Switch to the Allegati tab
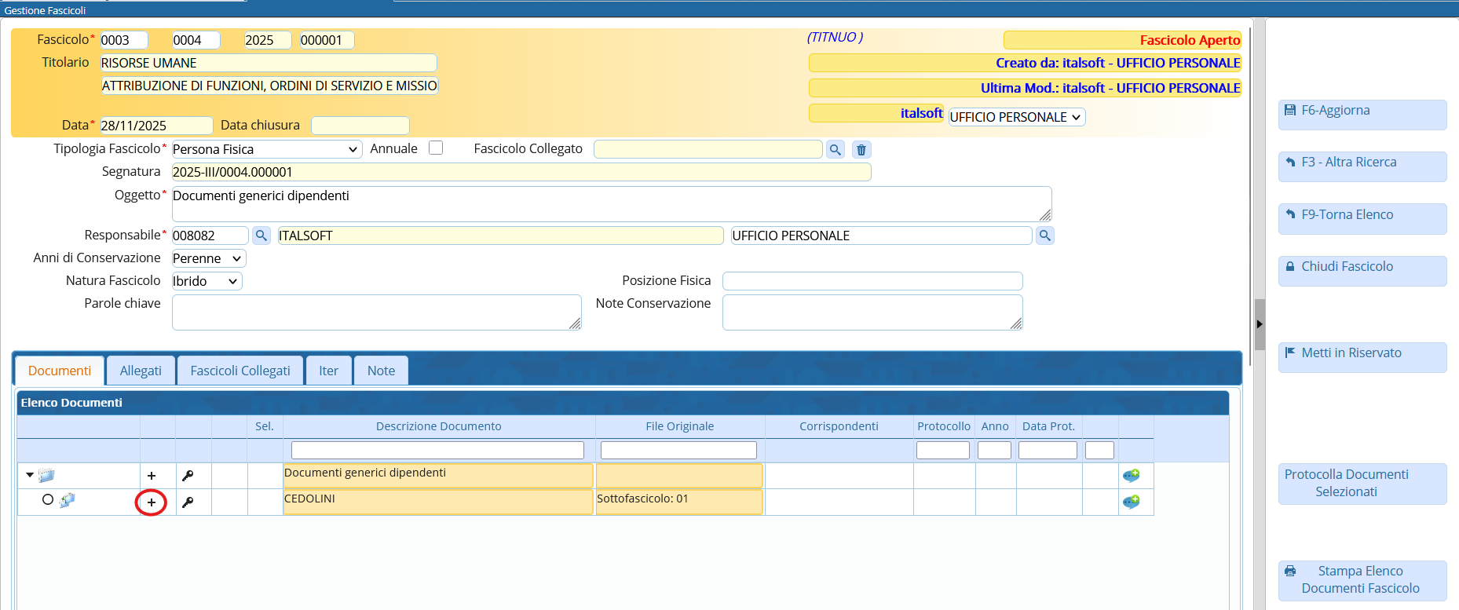This screenshot has width=1459, height=610. (141, 371)
